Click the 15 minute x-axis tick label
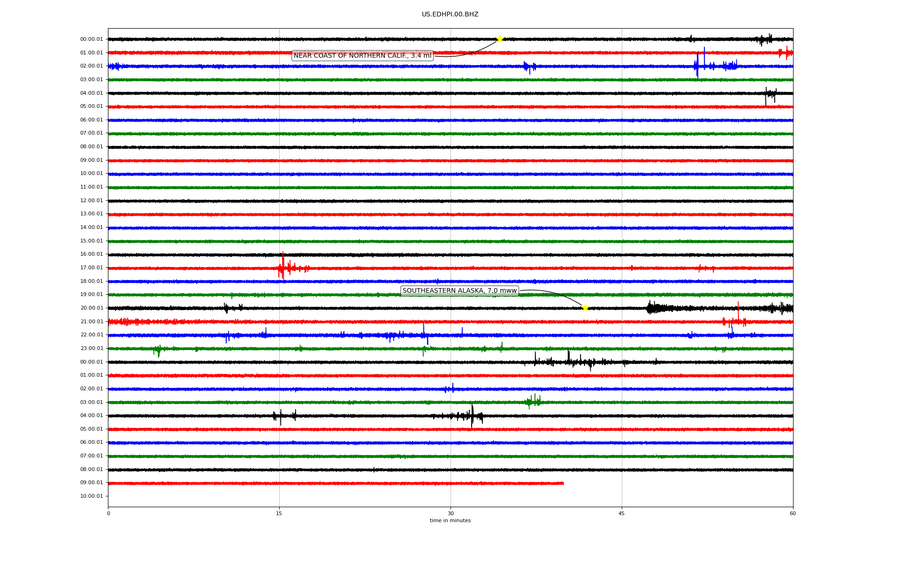The width and height of the screenshot is (901, 563). (279, 514)
